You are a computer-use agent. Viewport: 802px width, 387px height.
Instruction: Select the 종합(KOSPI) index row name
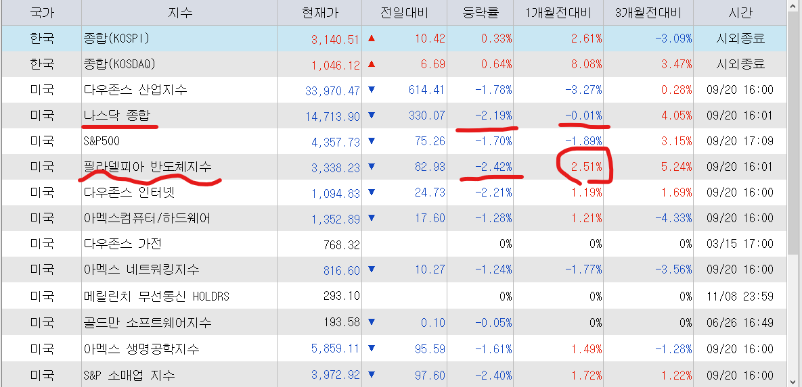click(x=116, y=38)
